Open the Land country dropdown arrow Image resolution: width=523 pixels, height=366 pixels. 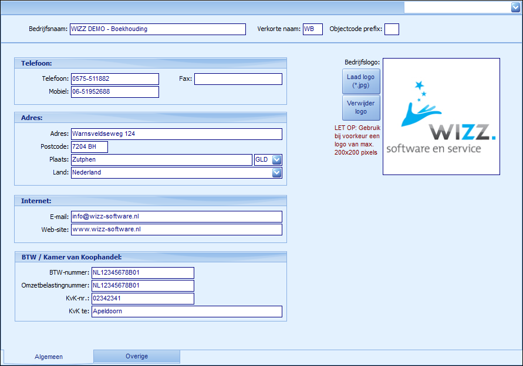coord(276,173)
